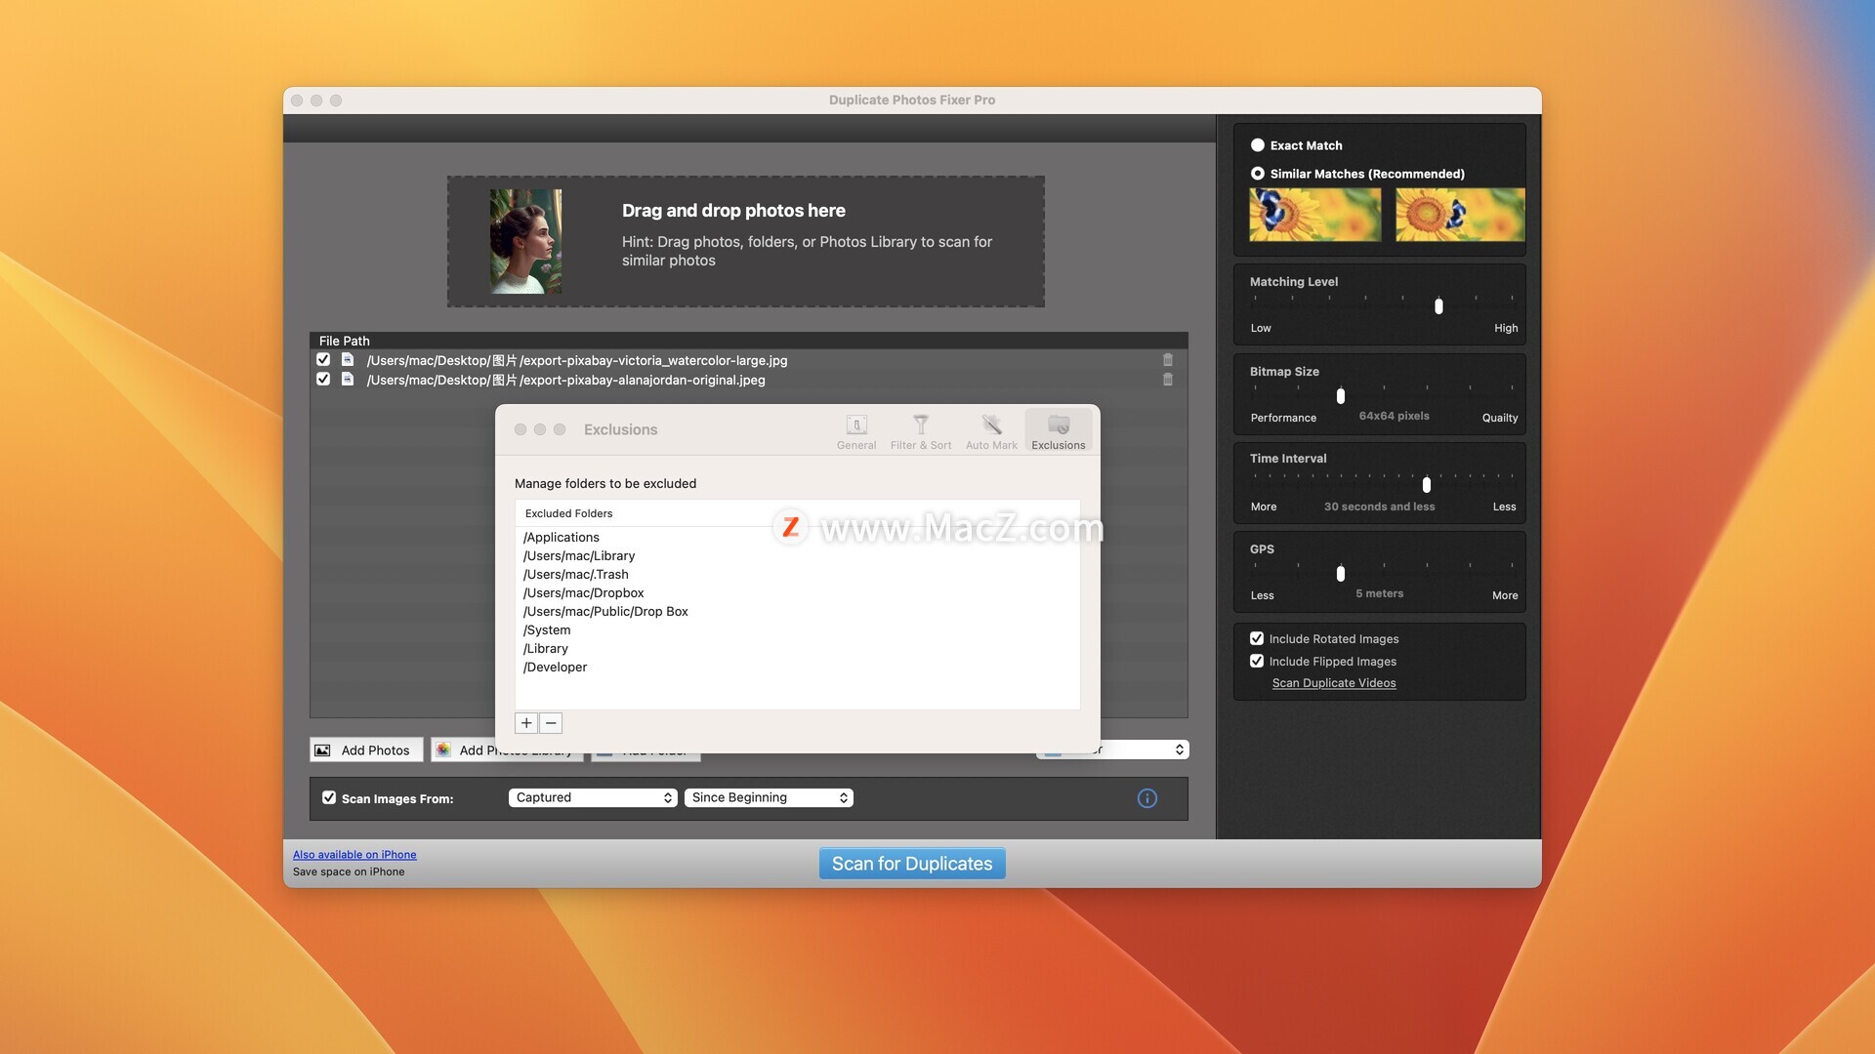
Task: Open the Captured dropdown
Action: pos(593,797)
